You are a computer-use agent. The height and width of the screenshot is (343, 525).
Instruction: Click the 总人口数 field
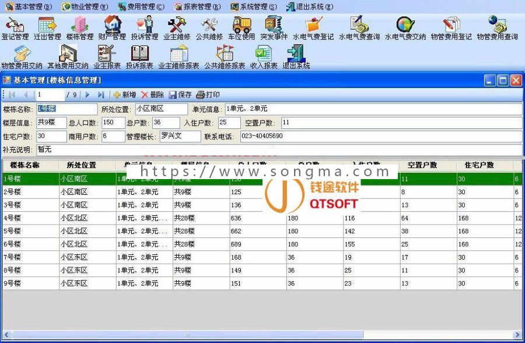coord(113,123)
